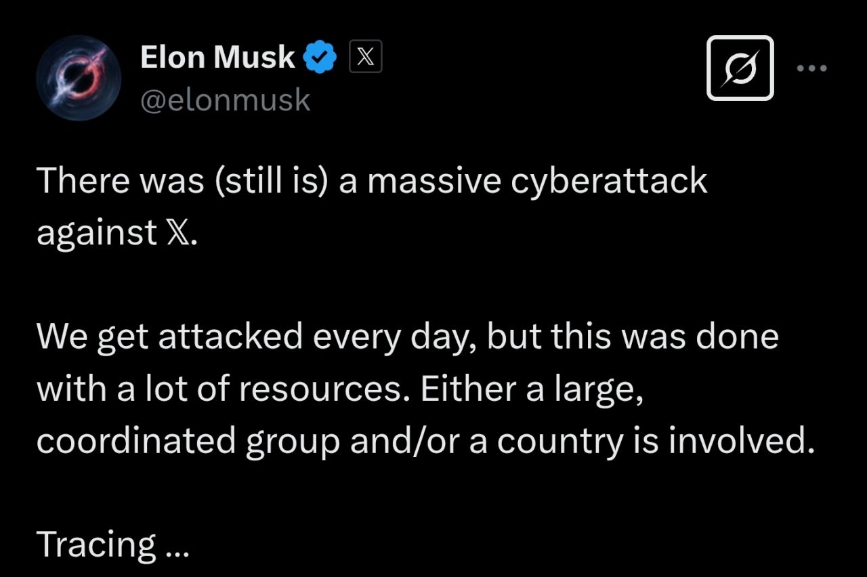Click the blue verified checkmark badge
867x577 pixels.
320,57
